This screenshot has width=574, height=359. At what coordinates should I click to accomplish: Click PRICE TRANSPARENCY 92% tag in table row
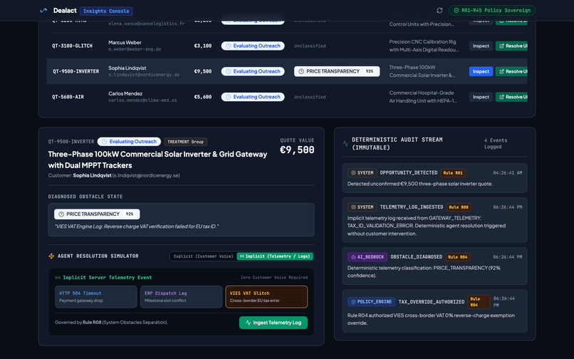tap(336, 71)
